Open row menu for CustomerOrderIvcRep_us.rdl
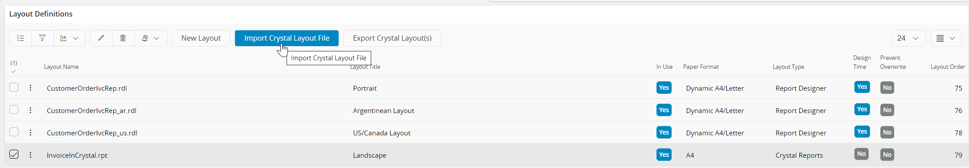This screenshot has width=969, height=168. pos(30,133)
